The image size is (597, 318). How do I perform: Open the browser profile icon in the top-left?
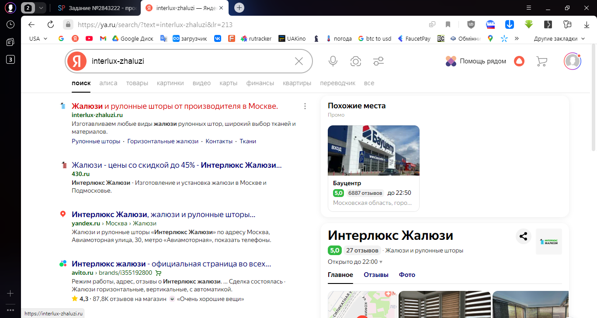pyautogui.click(x=10, y=8)
